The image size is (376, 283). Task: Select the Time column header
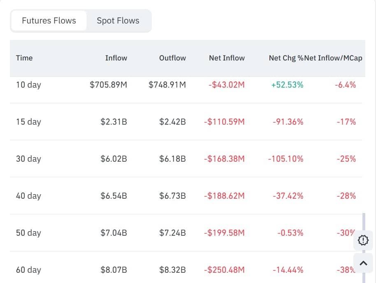[x=24, y=58]
